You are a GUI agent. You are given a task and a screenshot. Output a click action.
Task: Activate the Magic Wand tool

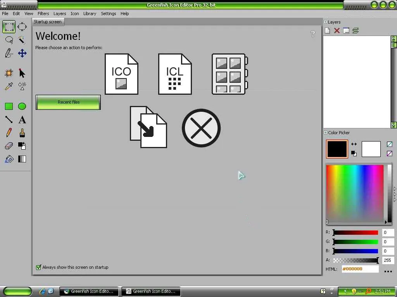coord(22,40)
